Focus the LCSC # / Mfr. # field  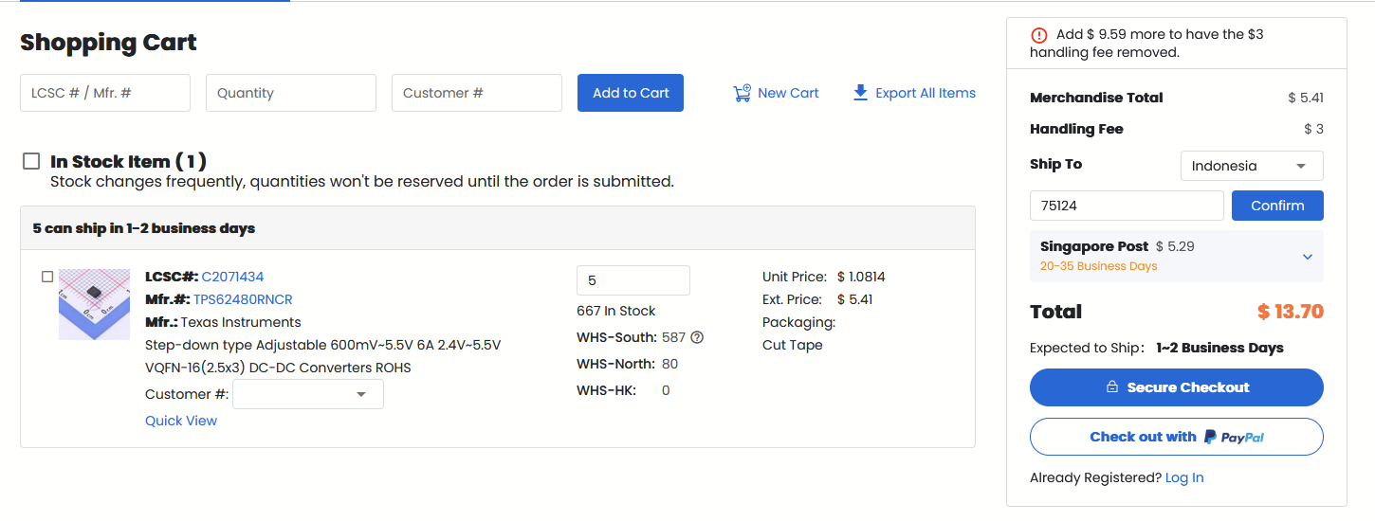[105, 93]
